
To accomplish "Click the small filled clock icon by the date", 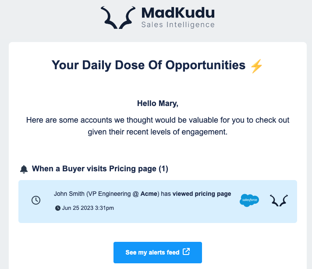I will 58,208.
